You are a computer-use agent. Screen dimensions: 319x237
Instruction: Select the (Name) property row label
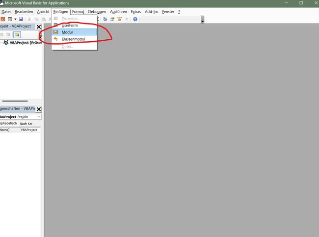pos(10,130)
